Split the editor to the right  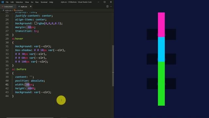click(107, 7)
